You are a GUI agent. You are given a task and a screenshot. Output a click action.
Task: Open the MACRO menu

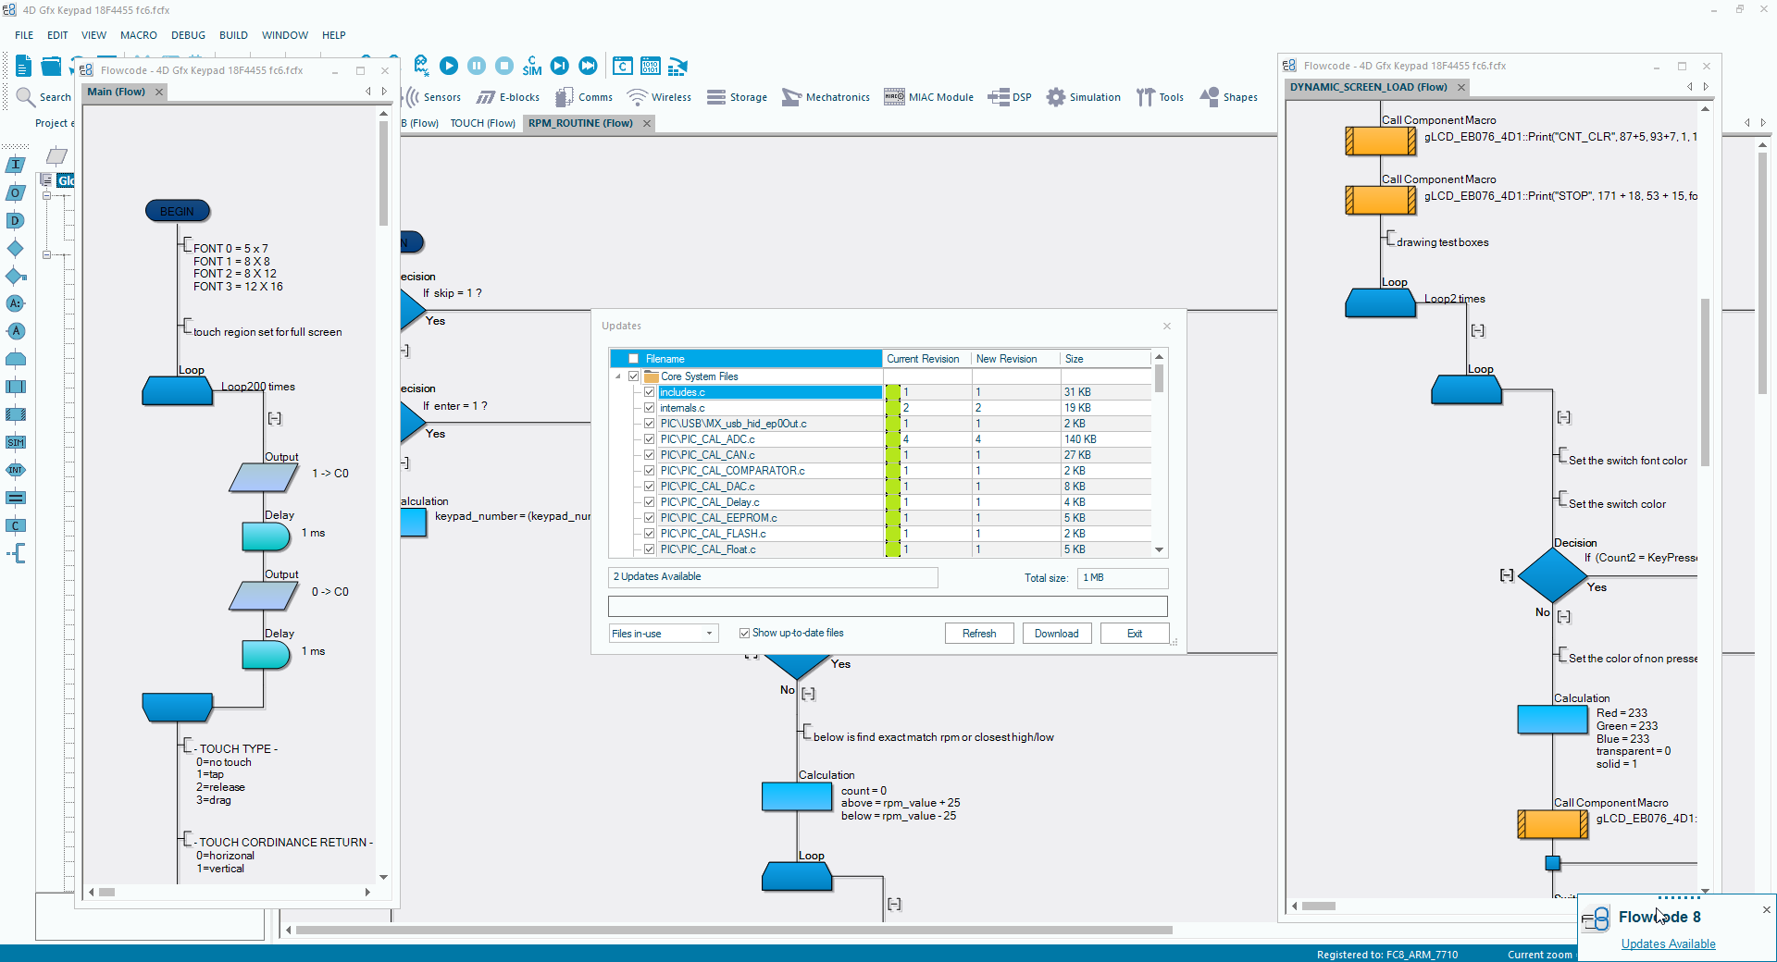tap(139, 35)
